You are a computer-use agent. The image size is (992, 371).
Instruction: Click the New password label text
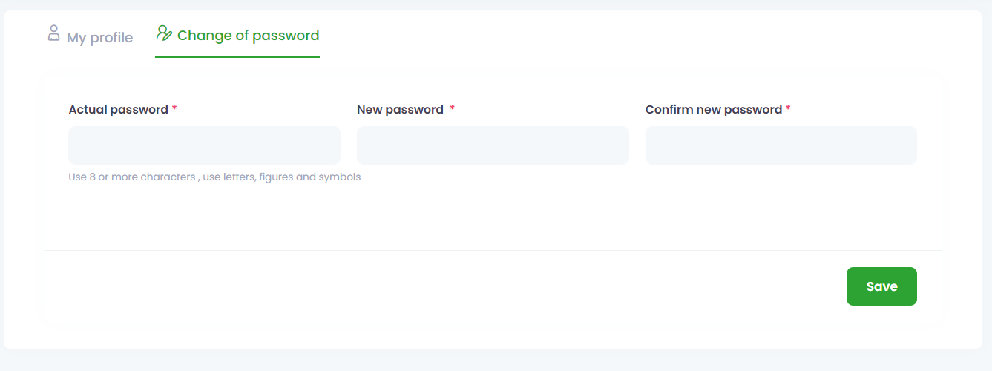(x=400, y=110)
